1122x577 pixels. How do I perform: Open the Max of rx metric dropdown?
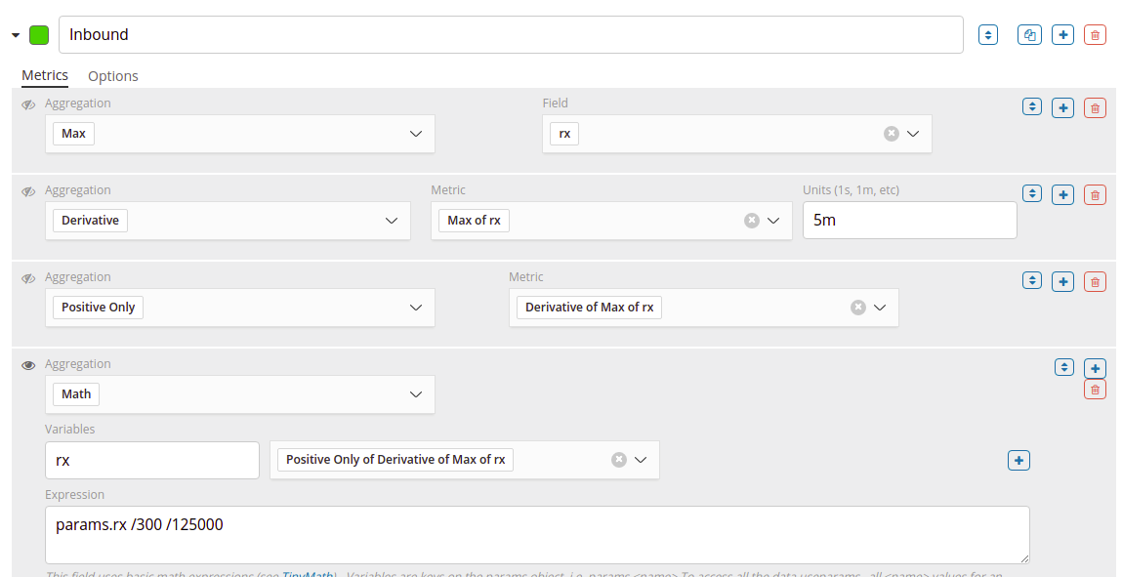pos(773,221)
